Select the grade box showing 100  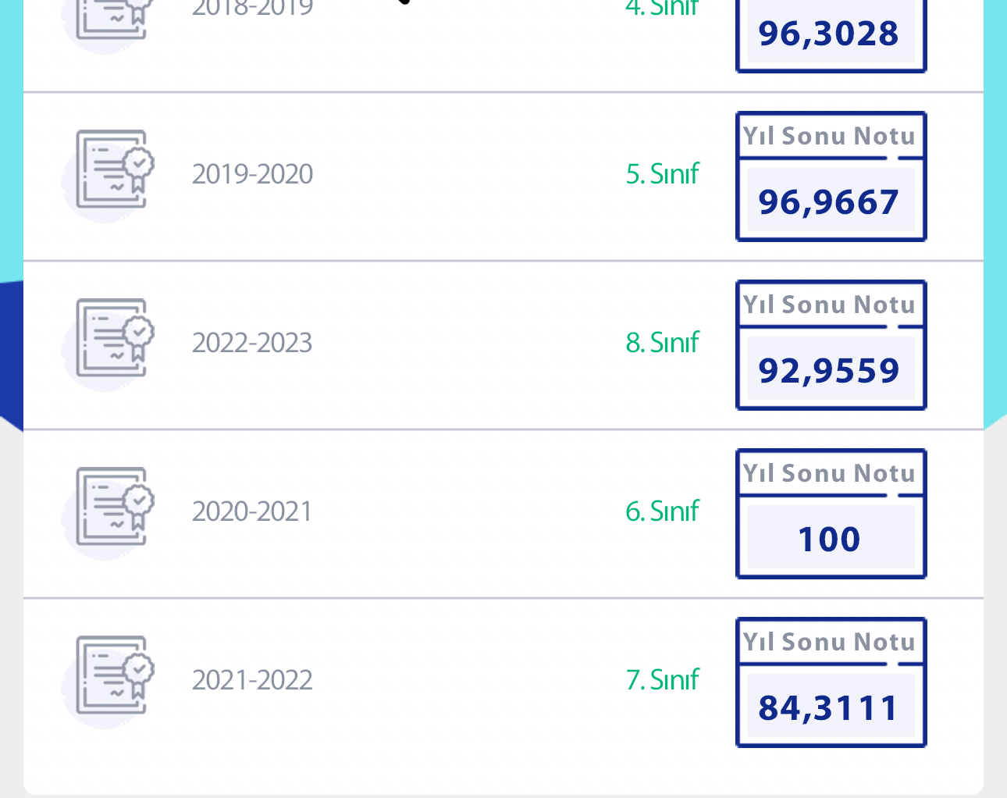pyautogui.click(x=831, y=515)
